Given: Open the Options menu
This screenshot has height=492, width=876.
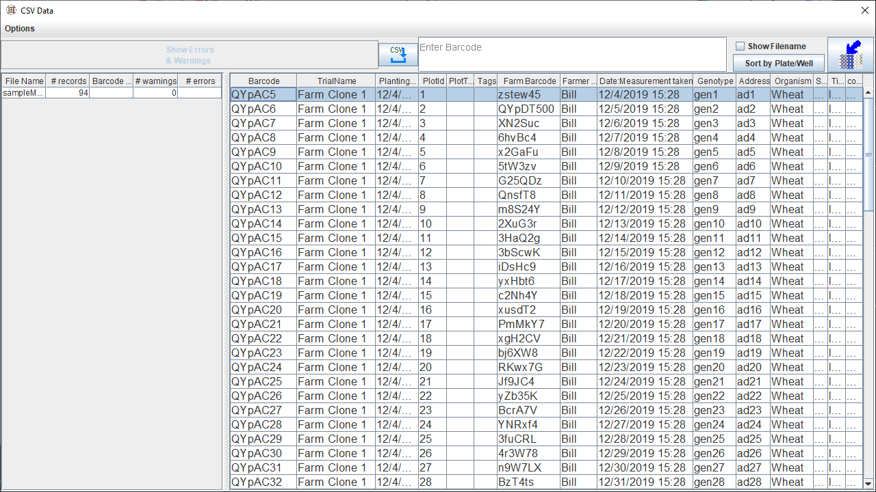Looking at the screenshot, I should (x=20, y=29).
